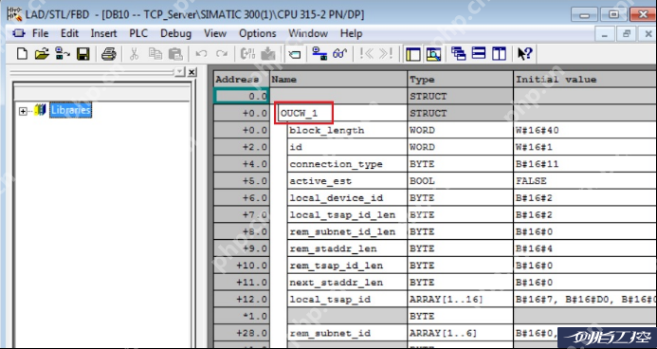Save the block with floppy disk icon
Image resolution: width=657 pixels, height=349 pixels.
83,54
